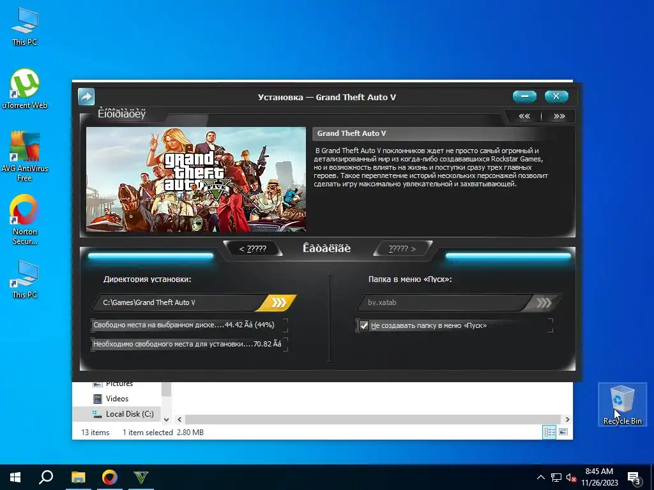Select the Recycle Bin on the desktop
This screenshot has width=654, height=490.
(x=622, y=404)
